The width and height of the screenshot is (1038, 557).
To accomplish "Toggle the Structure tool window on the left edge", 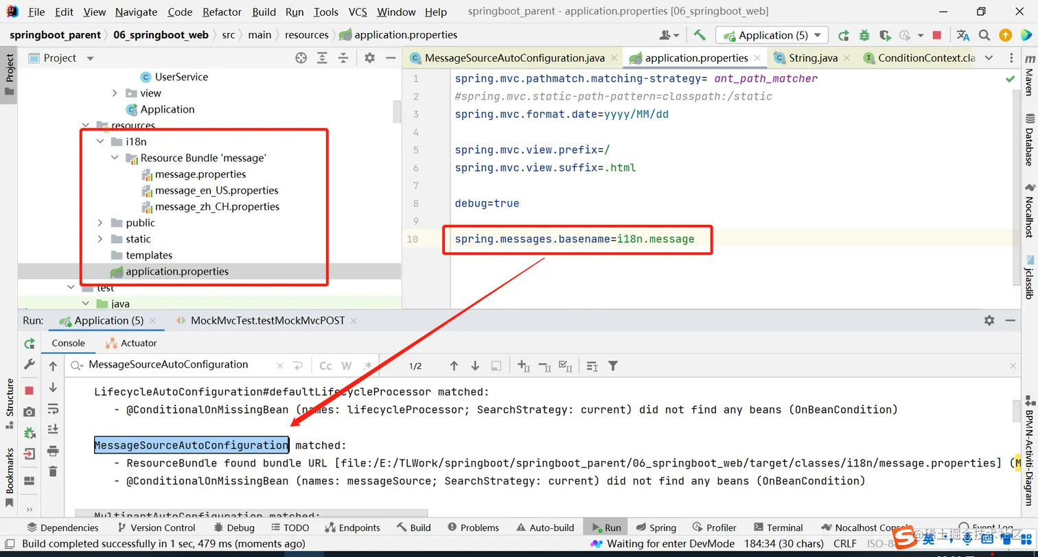I will pyautogui.click(x=9, y=403).
